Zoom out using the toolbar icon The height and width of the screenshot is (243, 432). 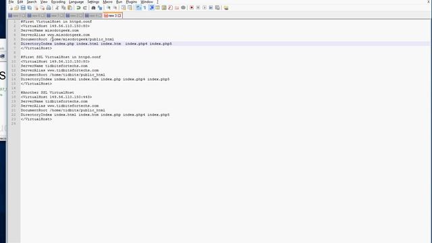(115, 7)
